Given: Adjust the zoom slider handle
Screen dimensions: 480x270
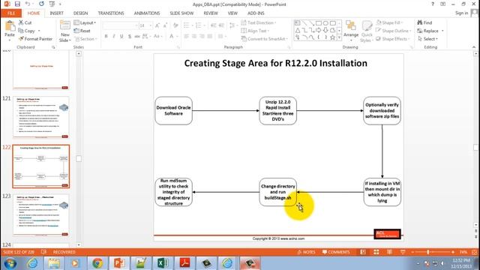Looking at the screenshot, I should 427,252.
